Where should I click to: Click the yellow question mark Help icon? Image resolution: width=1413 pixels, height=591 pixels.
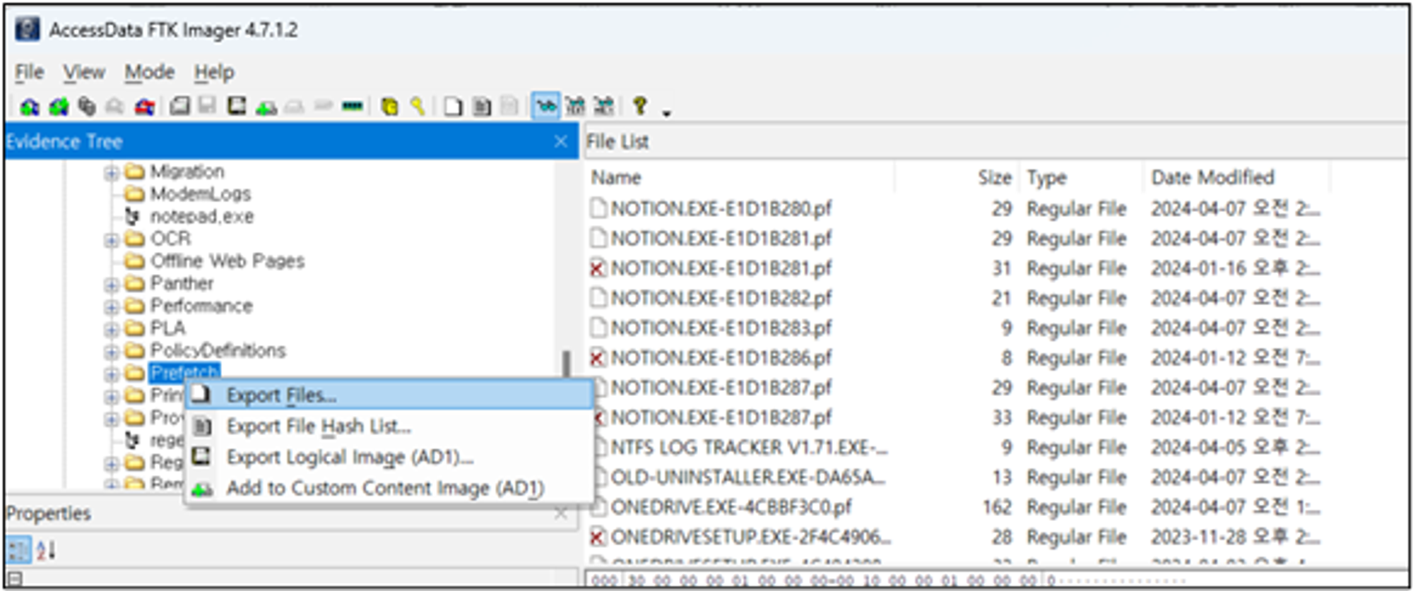click(640, 107)
